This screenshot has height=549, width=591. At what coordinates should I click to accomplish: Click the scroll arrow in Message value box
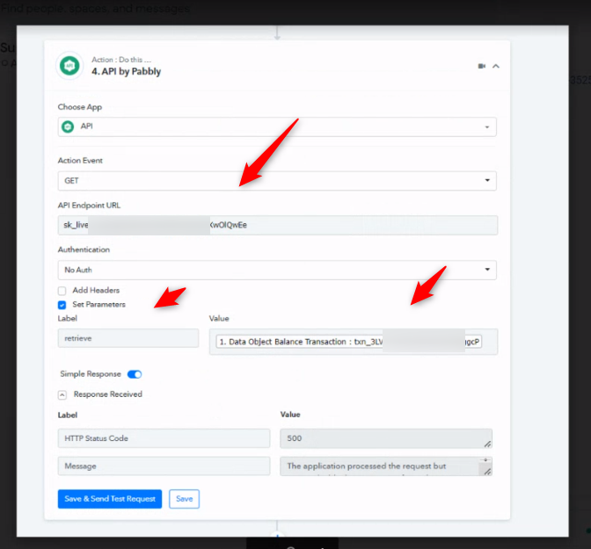tap(485, 460)
